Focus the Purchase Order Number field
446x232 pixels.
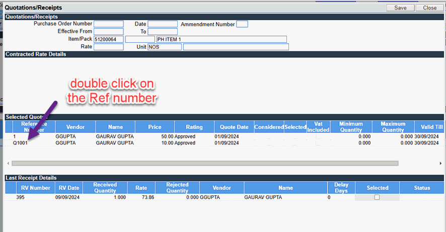pos(109,24)
